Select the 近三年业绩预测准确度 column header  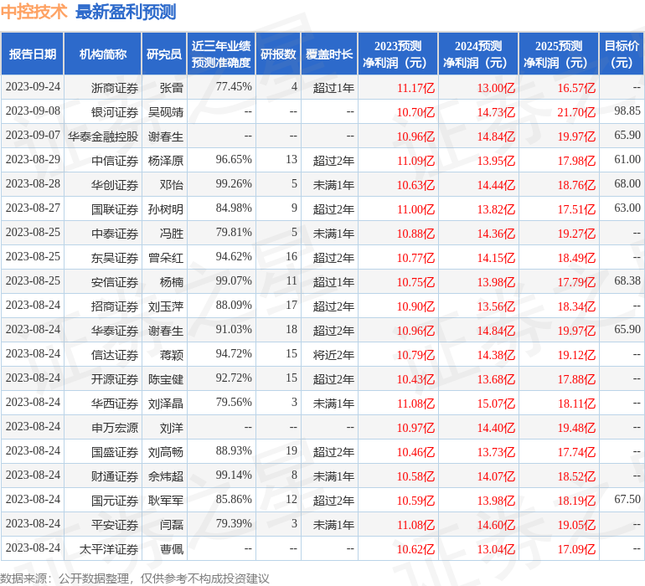(x=221, y=54)
